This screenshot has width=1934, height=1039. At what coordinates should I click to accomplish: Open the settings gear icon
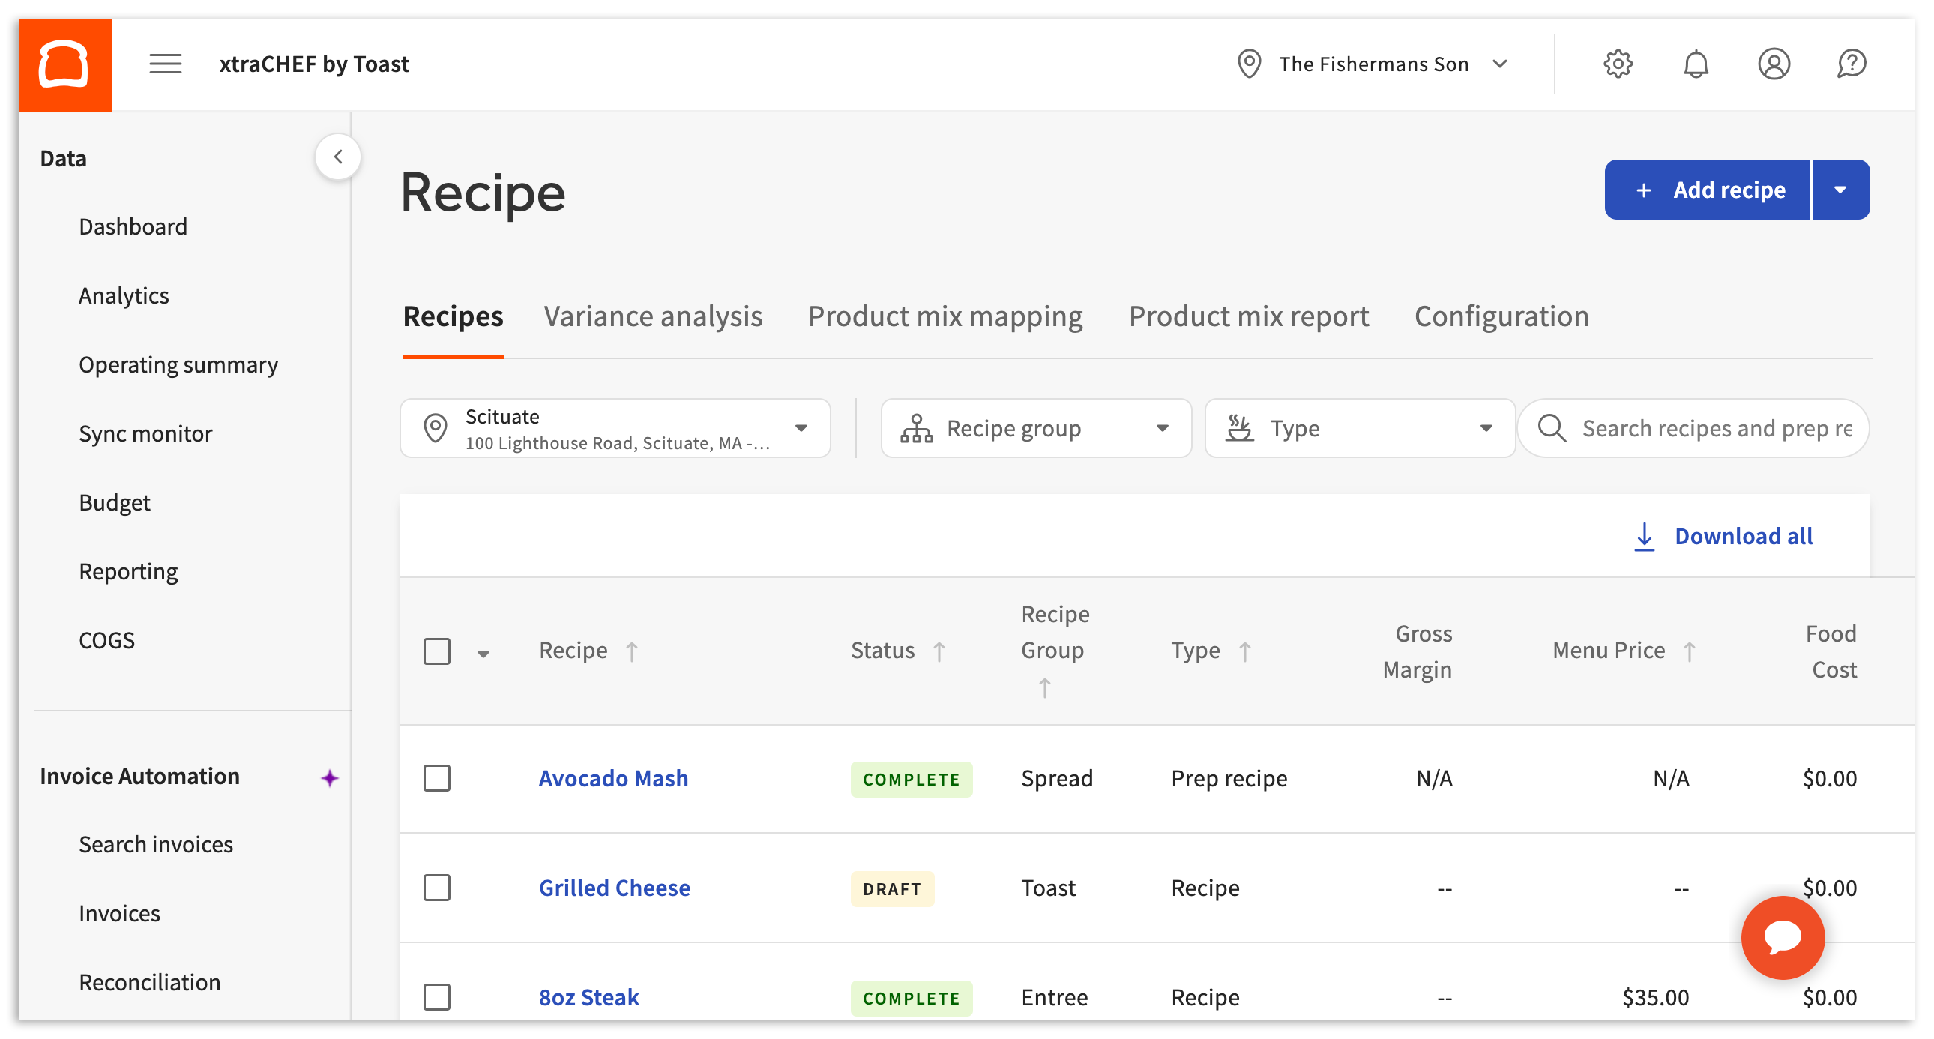(1618, 64)
